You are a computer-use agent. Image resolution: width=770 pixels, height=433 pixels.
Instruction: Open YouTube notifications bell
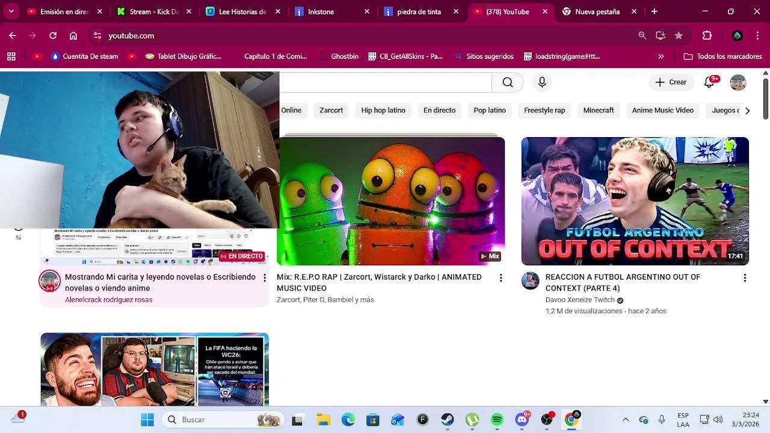[x=710, y=82]
